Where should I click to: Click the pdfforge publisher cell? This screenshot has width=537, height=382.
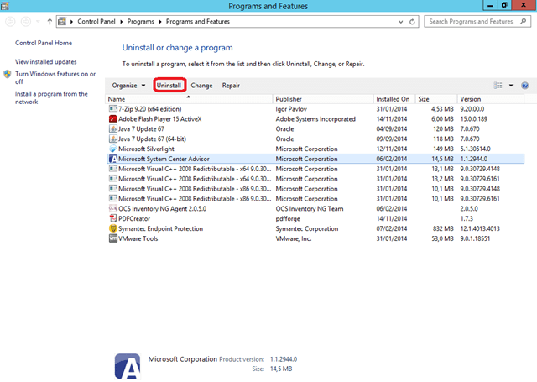pyautogui.click(x=288, y=218)
